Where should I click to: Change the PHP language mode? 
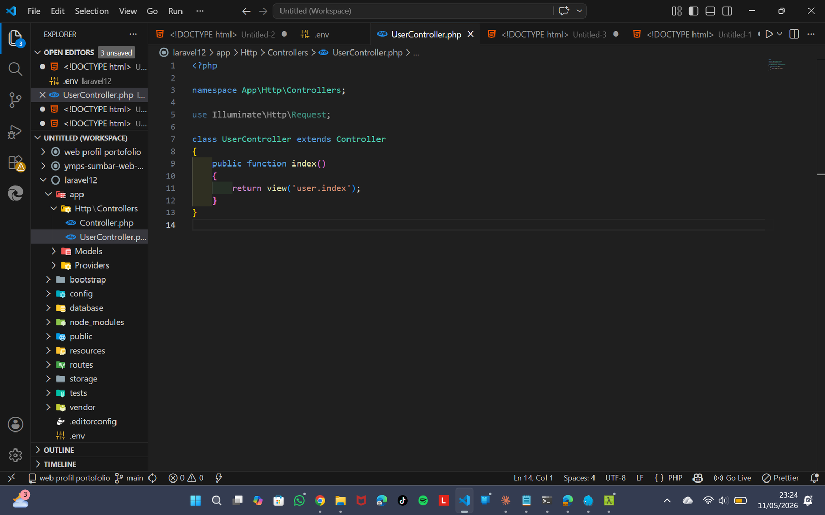(675, 478)
